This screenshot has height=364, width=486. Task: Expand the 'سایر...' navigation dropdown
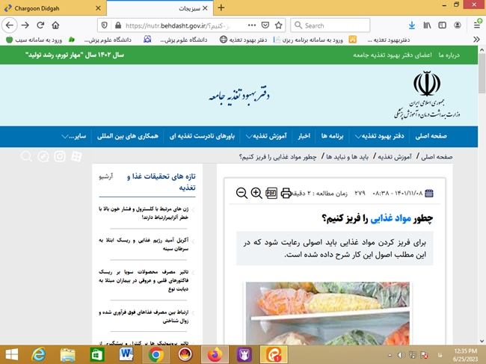pos(75,137)
